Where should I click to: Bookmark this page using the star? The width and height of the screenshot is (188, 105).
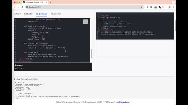pyautogui.click(x=142, y=7)
